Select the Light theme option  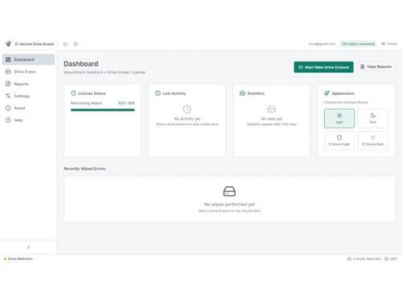pyautogui.click(x=339, y=118)
